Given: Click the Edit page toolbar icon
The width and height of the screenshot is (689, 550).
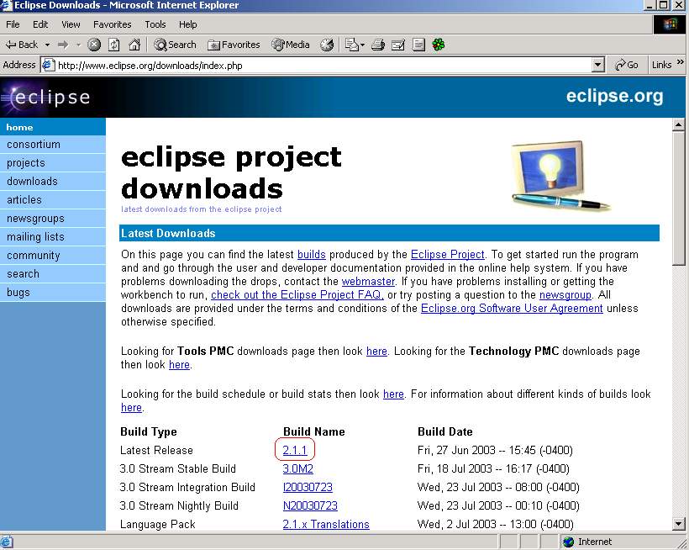Looking at the screenshot, I should pyautogui.click(x=398, y=45).
